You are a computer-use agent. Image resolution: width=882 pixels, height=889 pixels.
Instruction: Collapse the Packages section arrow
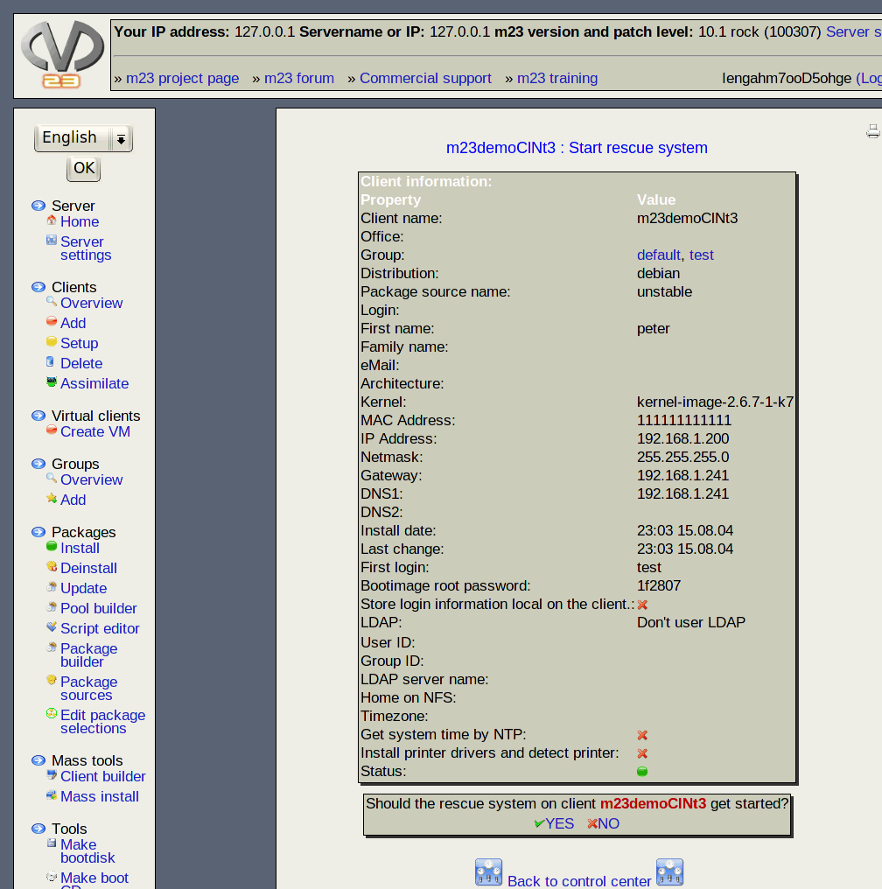pyautogui.click(x=38, y=532)
